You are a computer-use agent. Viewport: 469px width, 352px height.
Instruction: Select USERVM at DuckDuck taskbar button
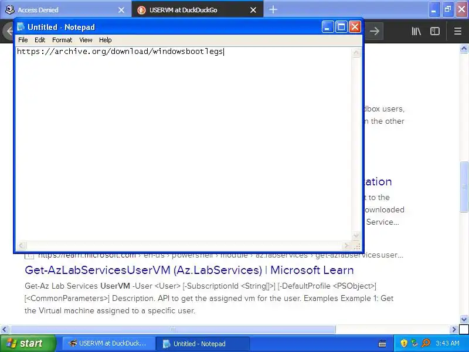[108, 343]
